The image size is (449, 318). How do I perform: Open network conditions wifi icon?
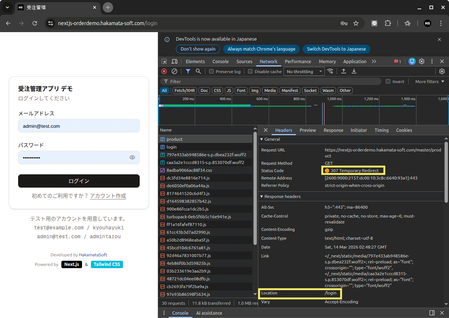(330, 71)
